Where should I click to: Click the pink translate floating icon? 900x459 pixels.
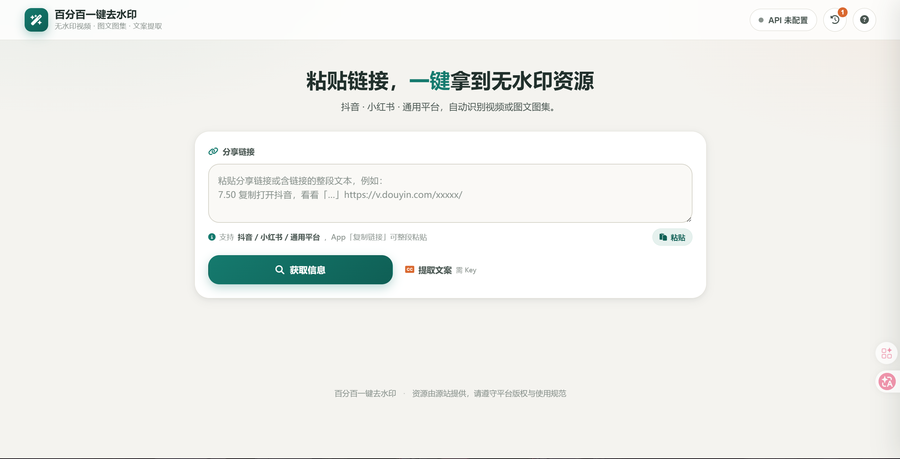887,382
